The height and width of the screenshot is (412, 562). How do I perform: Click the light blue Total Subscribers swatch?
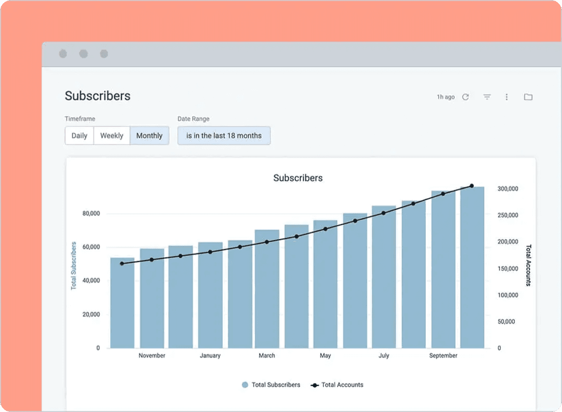click(245, 385)
